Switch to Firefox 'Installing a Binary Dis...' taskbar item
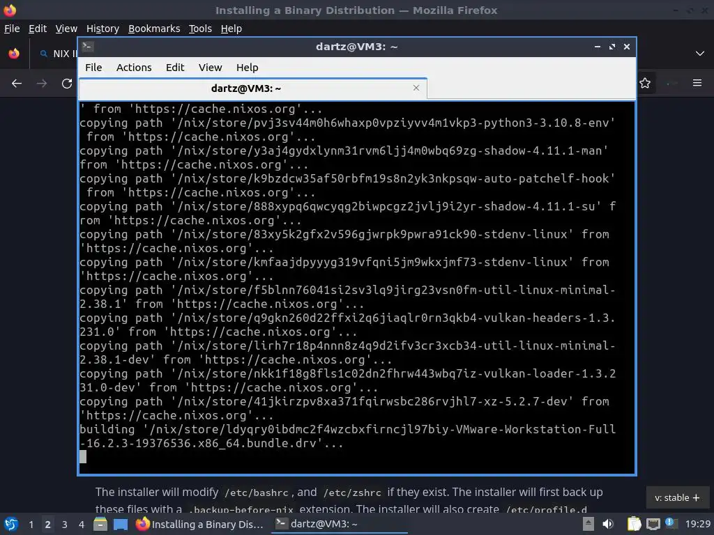Image resolution: width=714 pixels, height=535 pixels. [x=200, y=524]
